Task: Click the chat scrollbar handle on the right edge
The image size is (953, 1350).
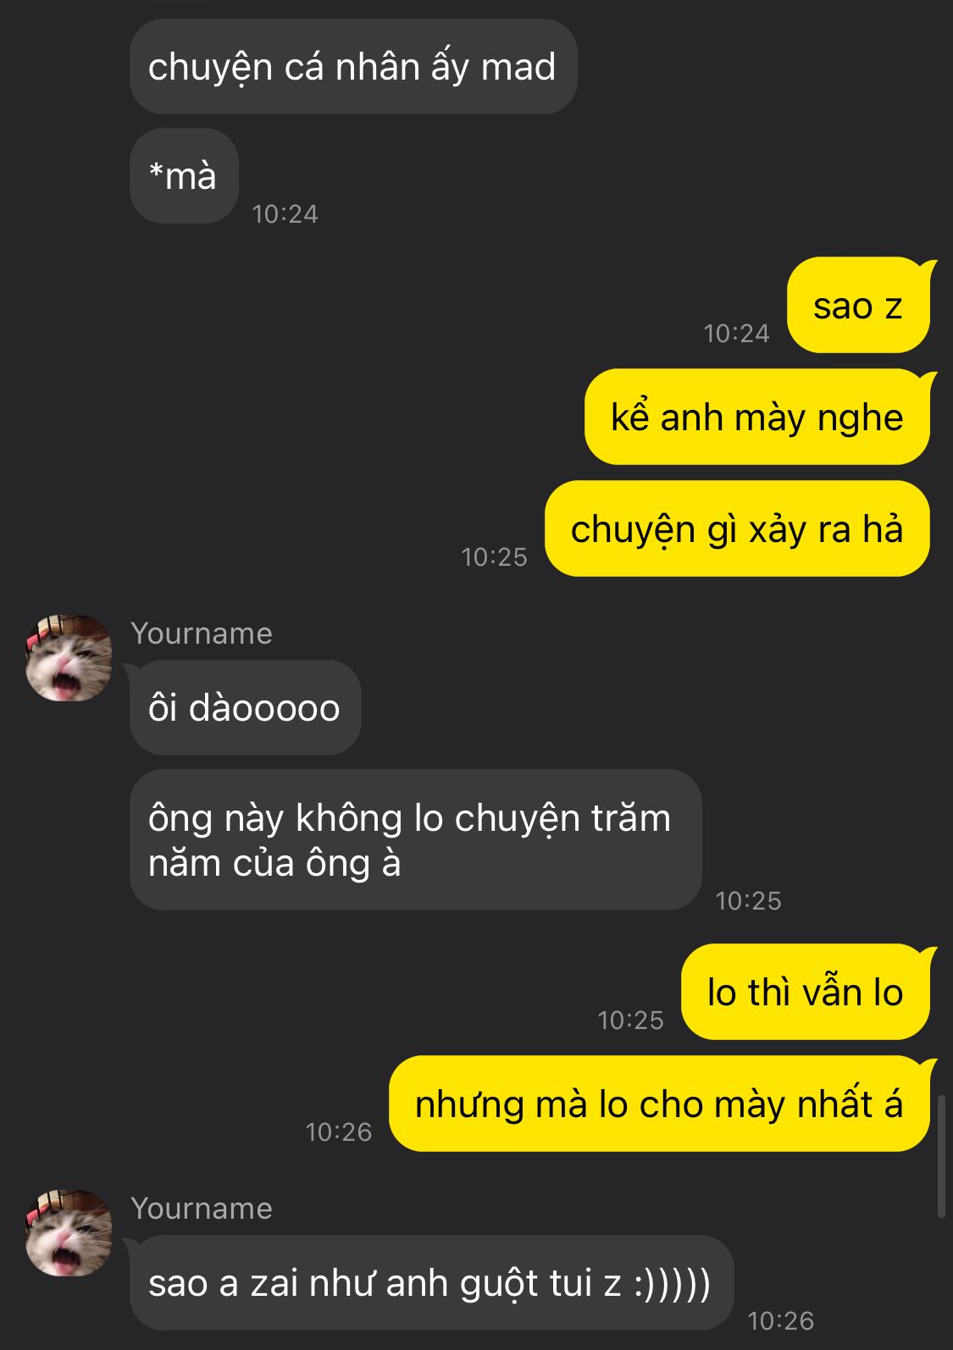Action: (941, 1156)
